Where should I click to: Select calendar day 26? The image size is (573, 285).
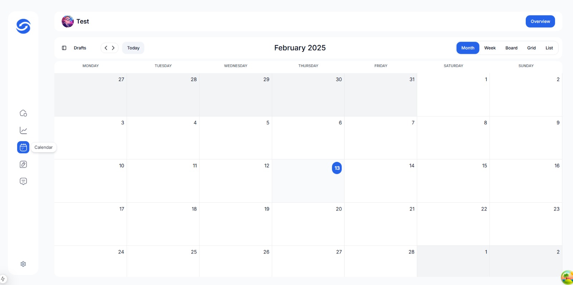pyautogui.click(x=236, y=261)
